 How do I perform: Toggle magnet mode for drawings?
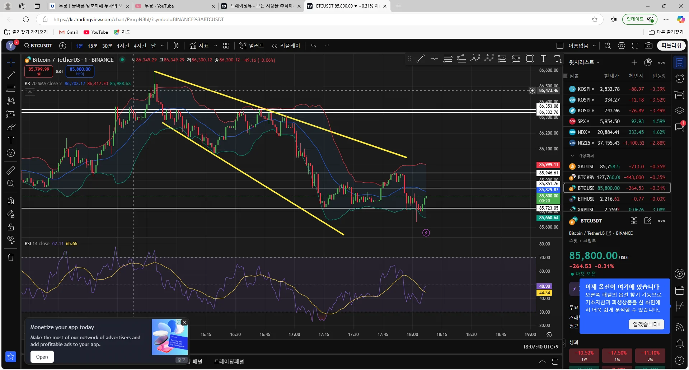click(11, 201)
